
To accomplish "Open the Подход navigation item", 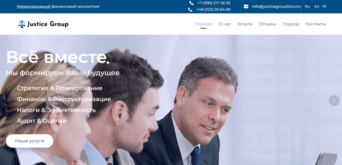I will 290,24.
